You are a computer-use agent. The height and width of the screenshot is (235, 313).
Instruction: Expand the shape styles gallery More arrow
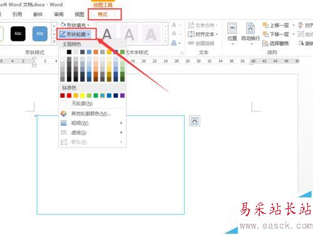(54, 42)
